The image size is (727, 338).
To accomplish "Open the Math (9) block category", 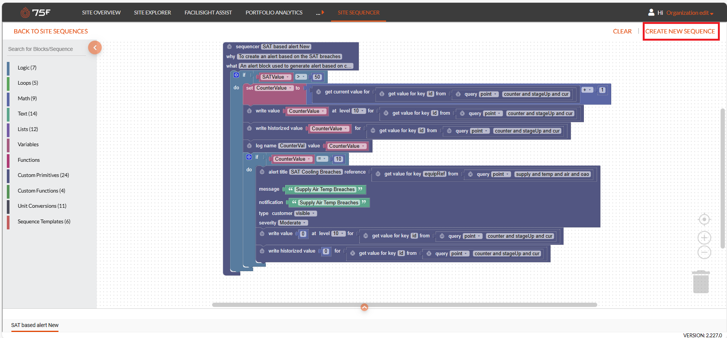I will tap(27, 98).
